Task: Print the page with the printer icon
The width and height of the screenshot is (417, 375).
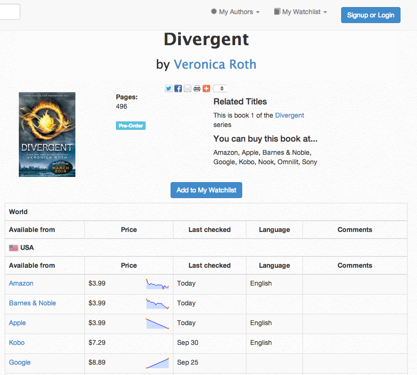Action: (x=197, y=88)
